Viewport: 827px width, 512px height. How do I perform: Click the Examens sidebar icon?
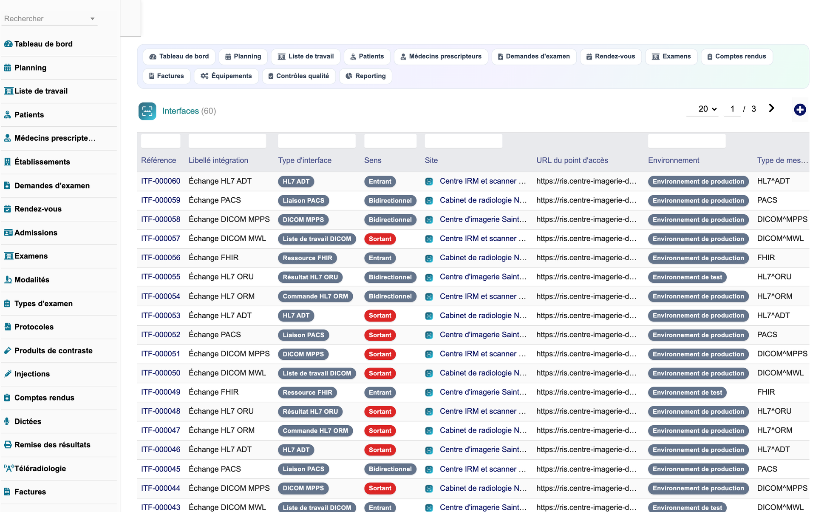pyautogui.click(x=8, y=256)
